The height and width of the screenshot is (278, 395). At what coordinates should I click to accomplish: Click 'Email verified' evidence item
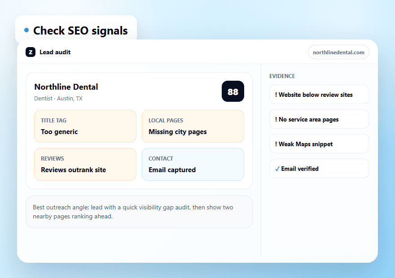[x=319, y=168]
